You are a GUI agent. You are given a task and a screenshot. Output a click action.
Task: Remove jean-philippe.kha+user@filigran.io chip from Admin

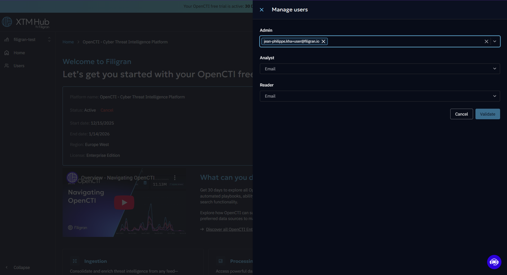pos(324,42)
